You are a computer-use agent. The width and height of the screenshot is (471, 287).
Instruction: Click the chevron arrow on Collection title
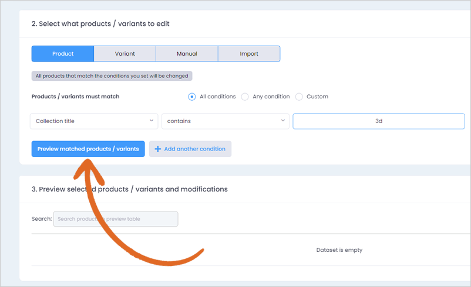pos(152,121)
